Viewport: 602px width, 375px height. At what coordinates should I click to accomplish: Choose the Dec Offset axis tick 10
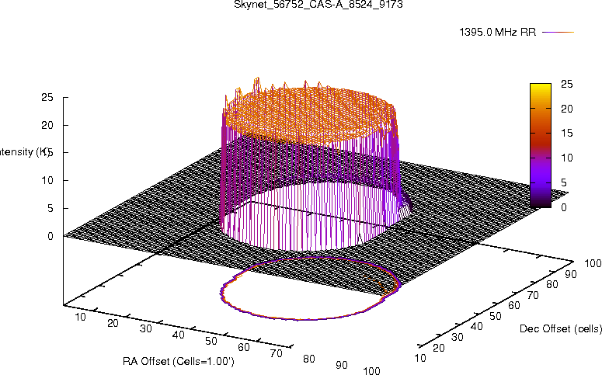point(420,359)
